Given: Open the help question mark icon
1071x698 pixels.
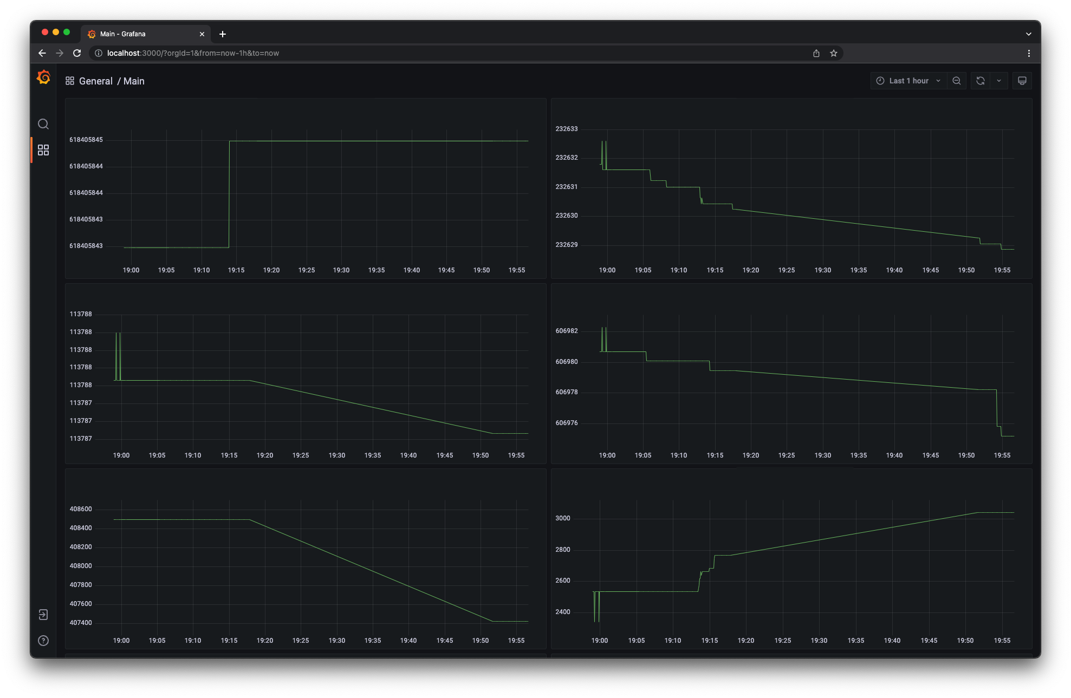Looking at the screenshot, I should pos(43,641).
